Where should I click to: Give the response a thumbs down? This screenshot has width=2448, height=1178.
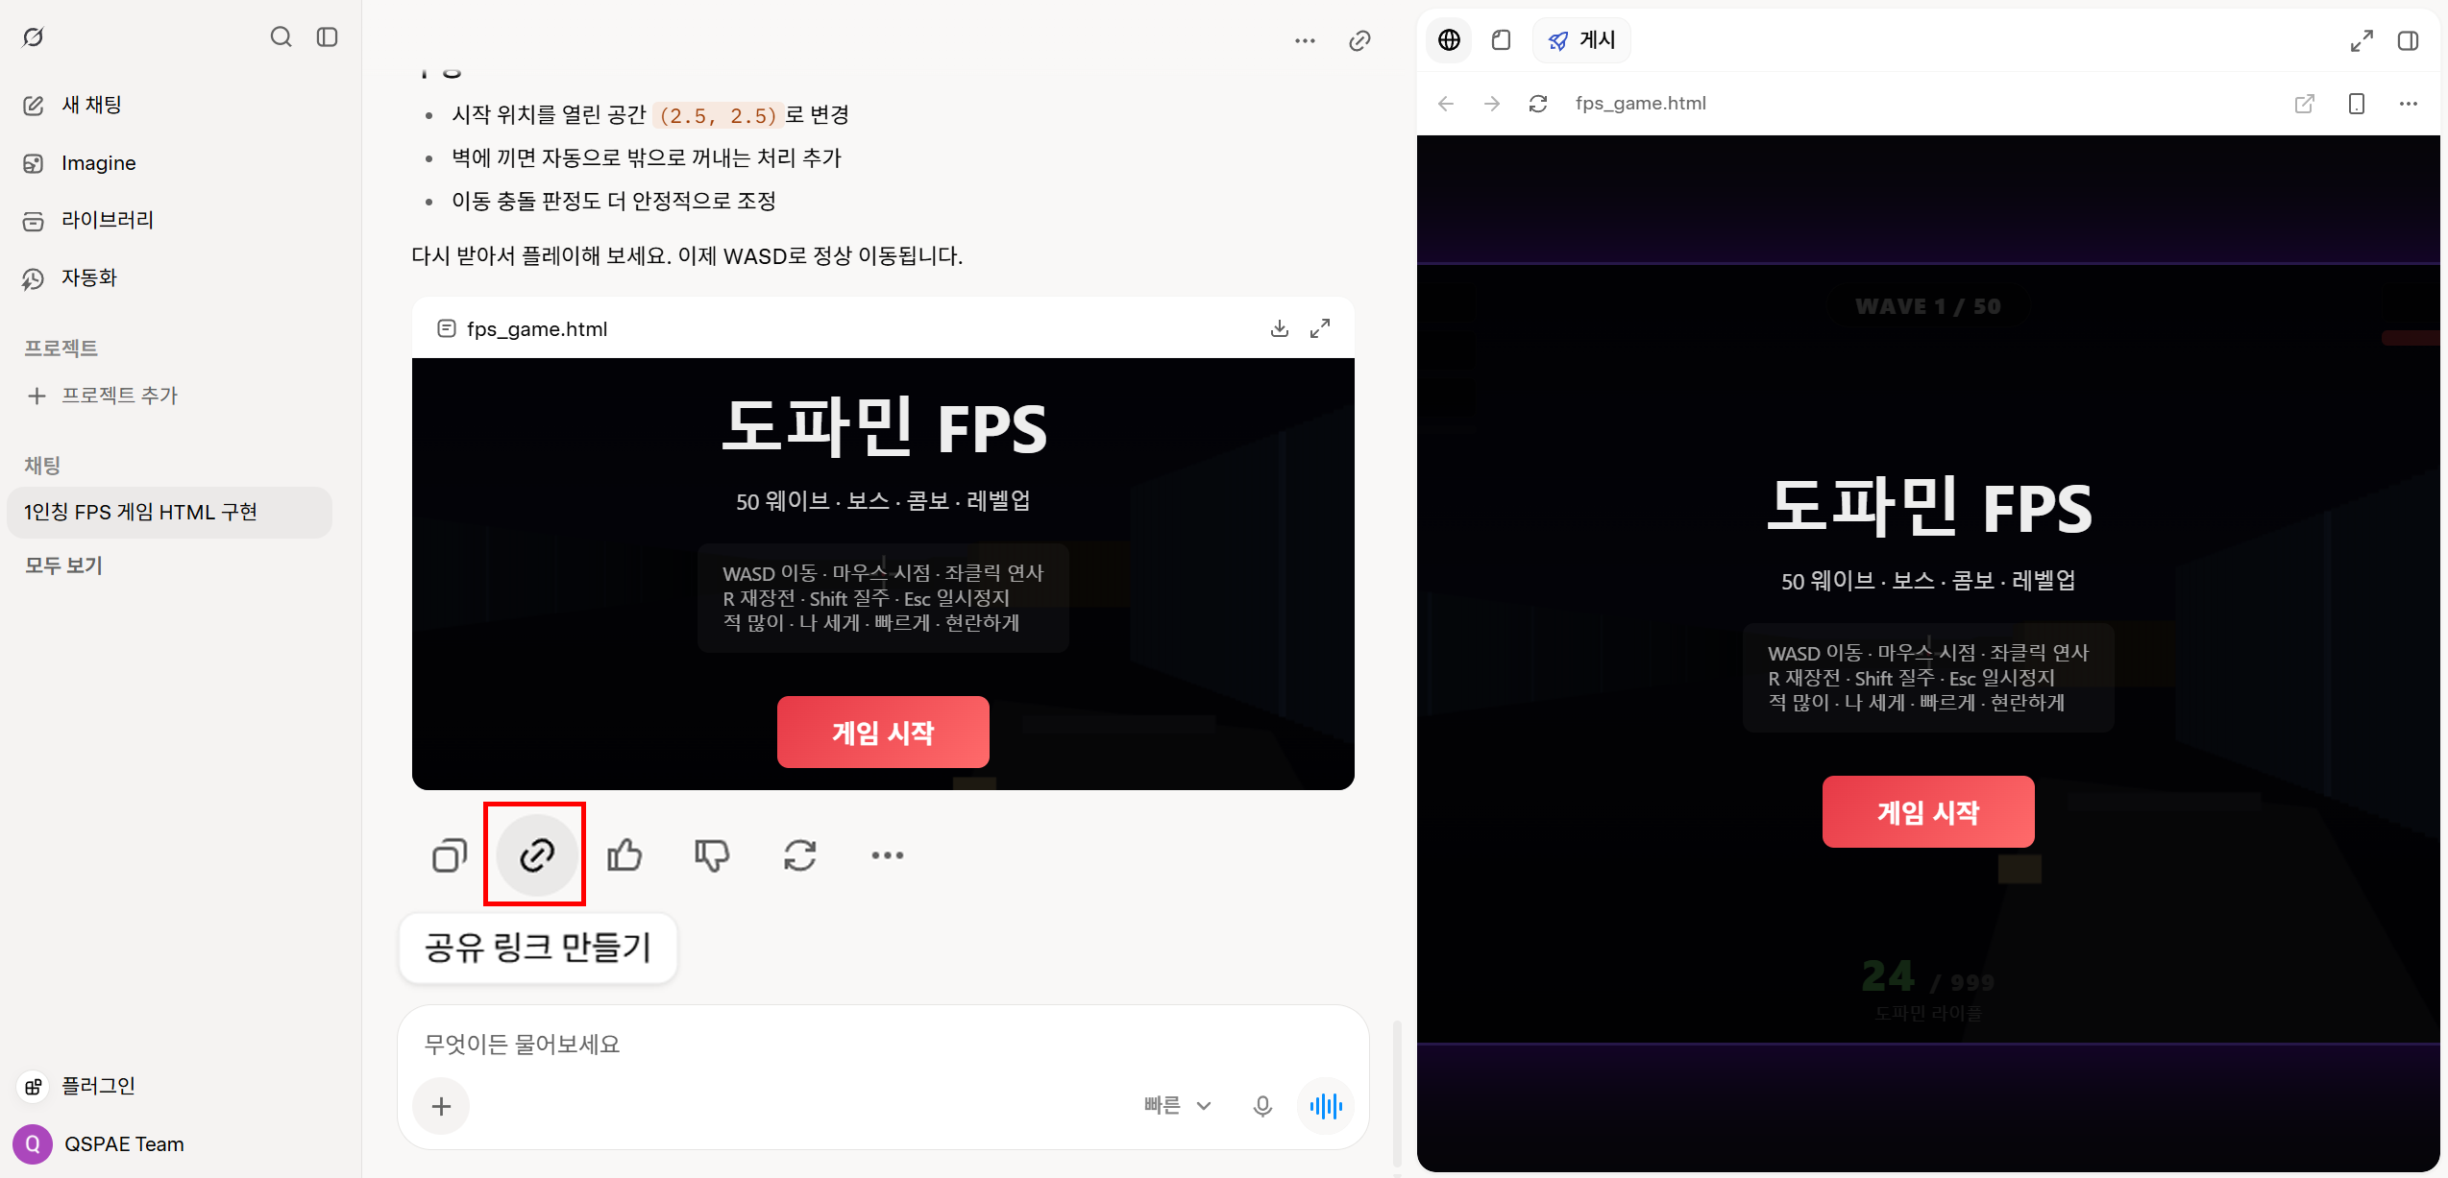(x=712, y=854)
